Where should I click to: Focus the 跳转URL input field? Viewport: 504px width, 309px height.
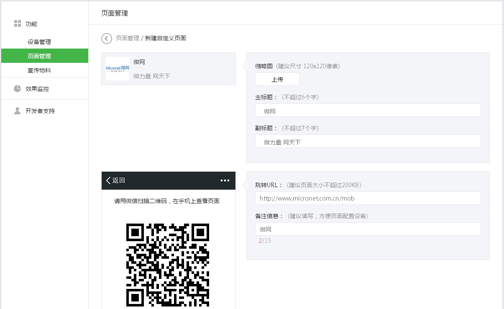pyautogui.click(x=368, y=198)
